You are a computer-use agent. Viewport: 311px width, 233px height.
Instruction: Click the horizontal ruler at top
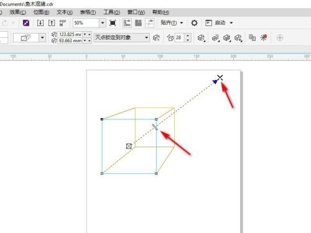(x=155, y=57)
